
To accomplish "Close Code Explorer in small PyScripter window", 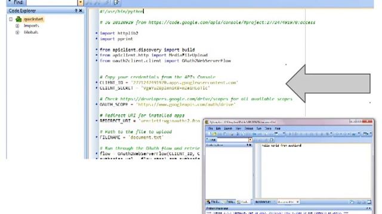I will [x=250, y=145].
